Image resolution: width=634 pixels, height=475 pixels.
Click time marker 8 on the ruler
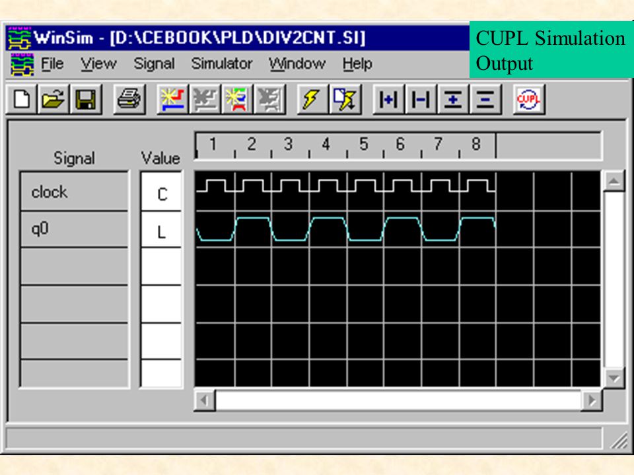coord(476,144)
